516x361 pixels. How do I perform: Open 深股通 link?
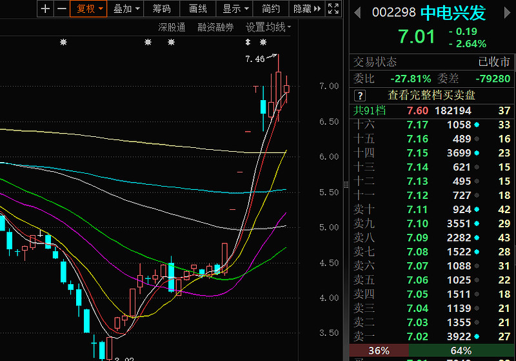pos(172,27)
